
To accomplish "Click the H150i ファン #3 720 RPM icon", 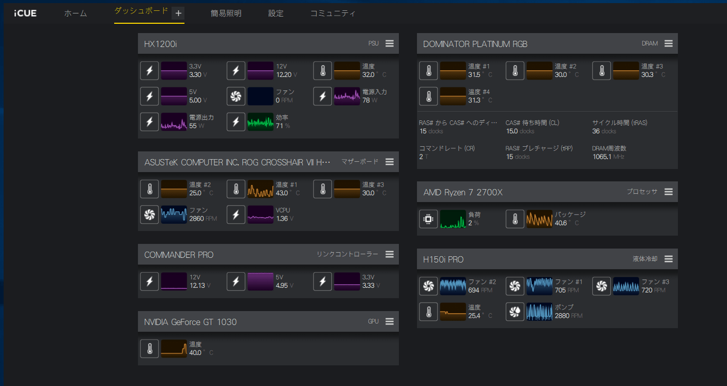I will click(x=601, y=286).
